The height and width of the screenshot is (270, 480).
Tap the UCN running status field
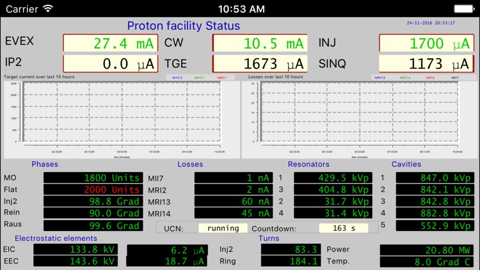pyautogui.click(x=223, y=228)
